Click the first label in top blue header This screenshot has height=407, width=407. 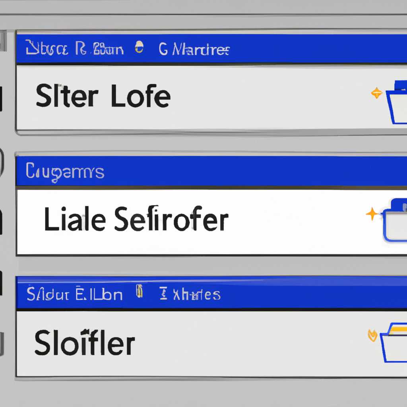point(47,48)
